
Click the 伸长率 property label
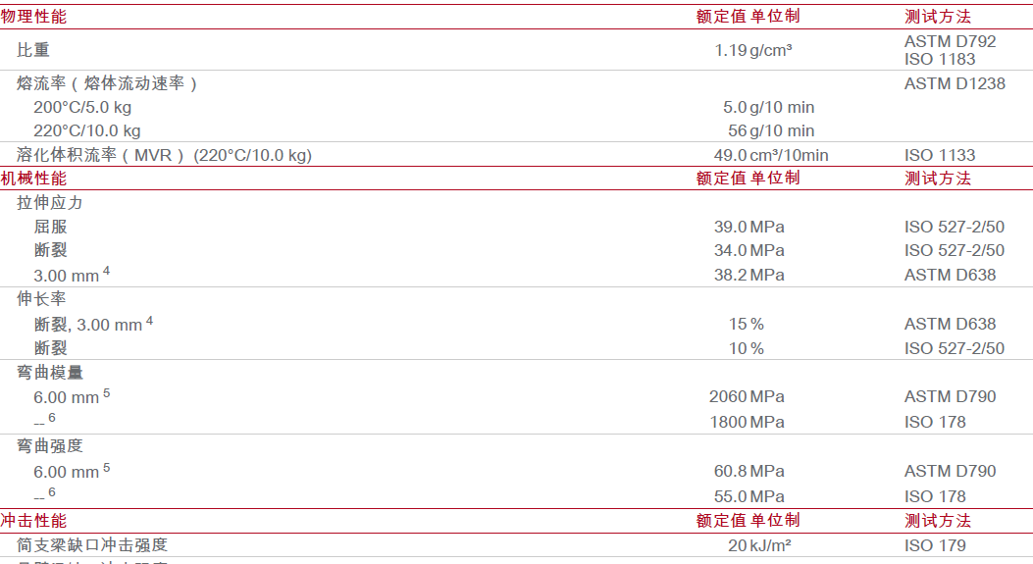pyautogui.click(x=41, y=299)
